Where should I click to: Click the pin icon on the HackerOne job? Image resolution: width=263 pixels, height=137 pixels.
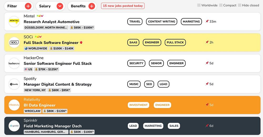point(207,63)
